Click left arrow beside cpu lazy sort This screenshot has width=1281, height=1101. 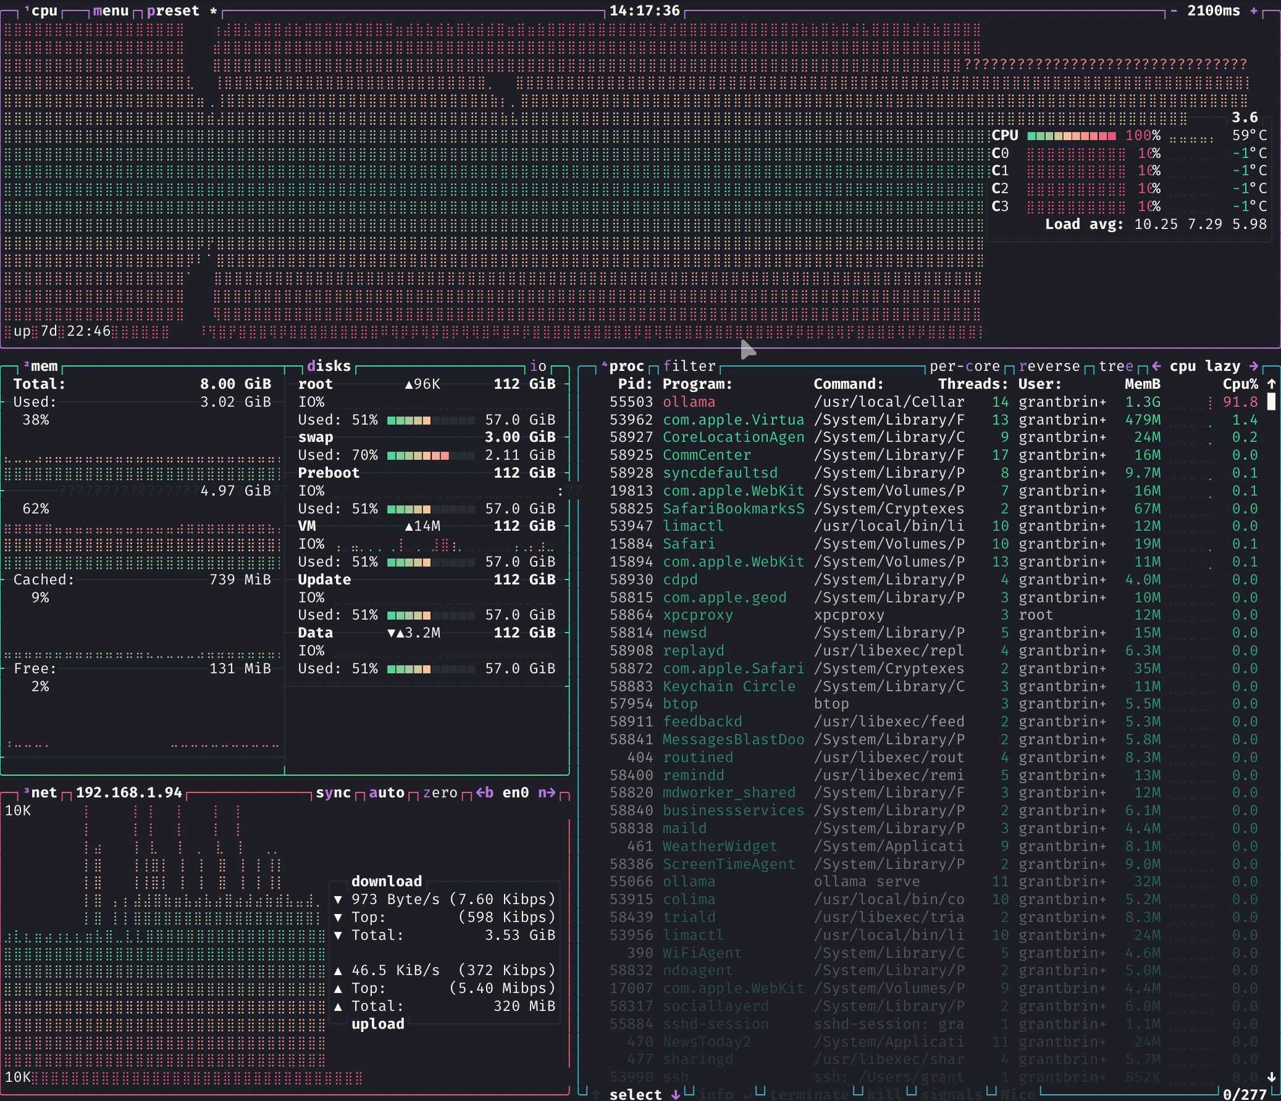pyautogui.click(x=1156, y=366)
